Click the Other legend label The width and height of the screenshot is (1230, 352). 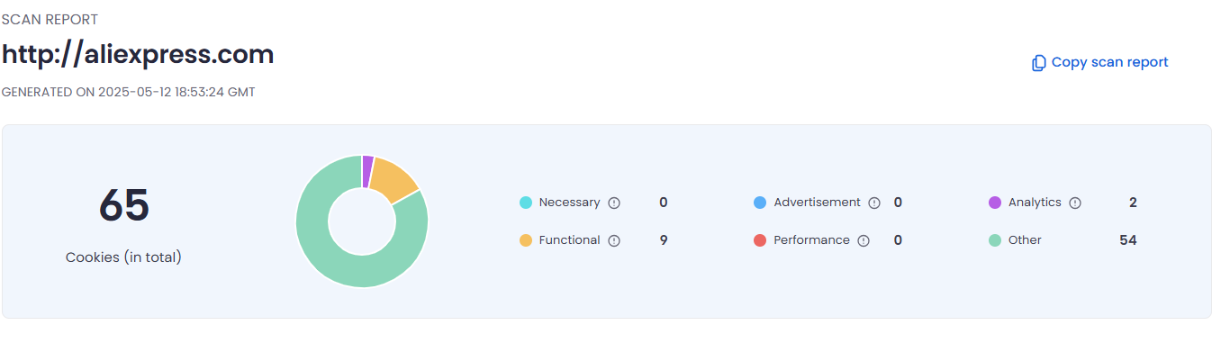(x=1025, y=240)
